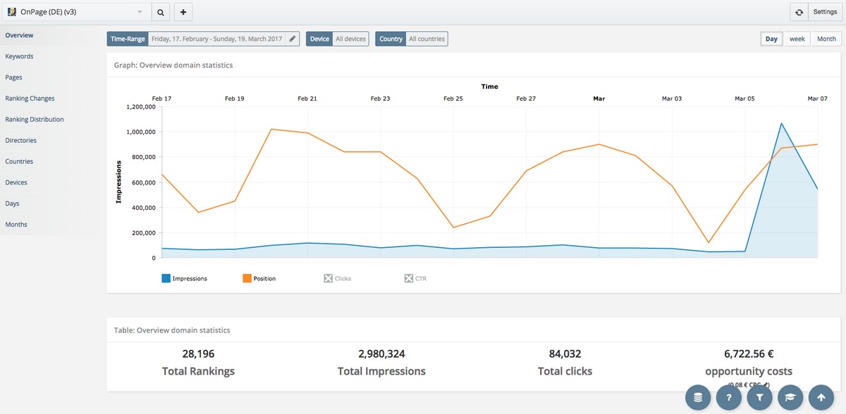This screenshot has height=414, width=846.
Task: Click the graduation cap tutorial button
Action: pyautogui.click(x=790, y=398)
